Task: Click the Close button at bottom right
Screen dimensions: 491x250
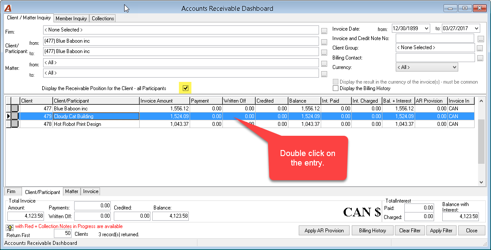Action: (x=472, y=231)
